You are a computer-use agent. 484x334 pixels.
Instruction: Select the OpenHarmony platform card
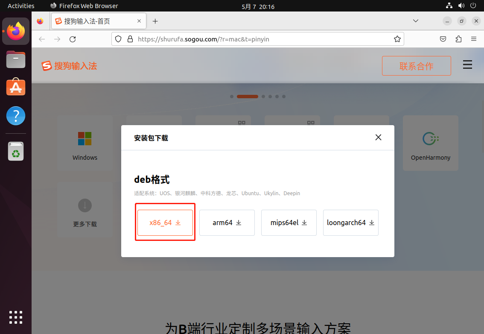[x=430, y=143]
